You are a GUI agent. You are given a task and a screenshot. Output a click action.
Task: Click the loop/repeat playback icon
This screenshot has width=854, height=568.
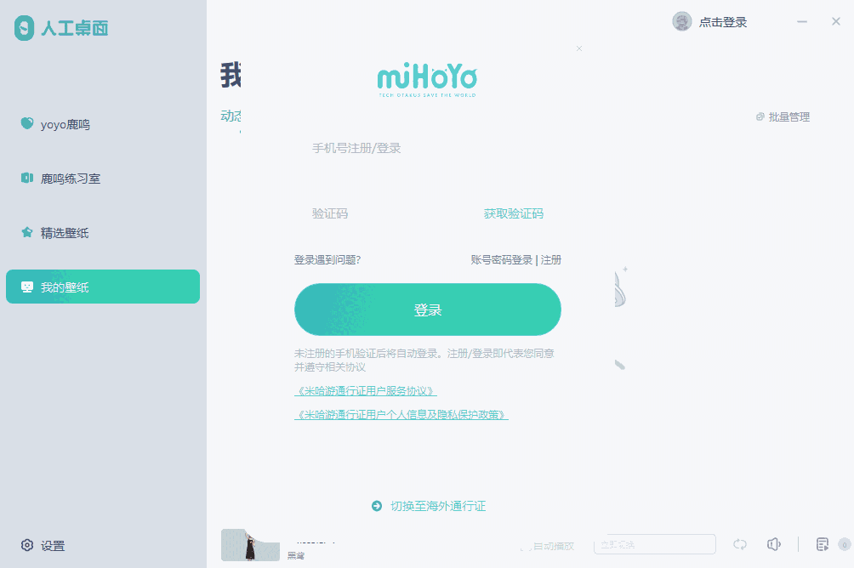pos(740,544)
